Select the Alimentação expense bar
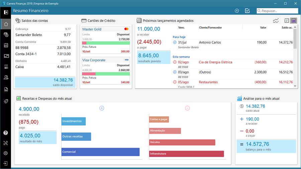 pyautogui.click(x=165, y=131)
